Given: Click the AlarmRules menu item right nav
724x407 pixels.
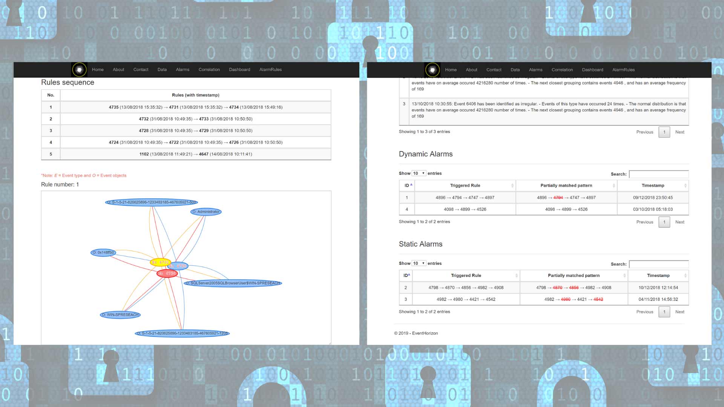Looking at the screenshot, I should (624, 70).
